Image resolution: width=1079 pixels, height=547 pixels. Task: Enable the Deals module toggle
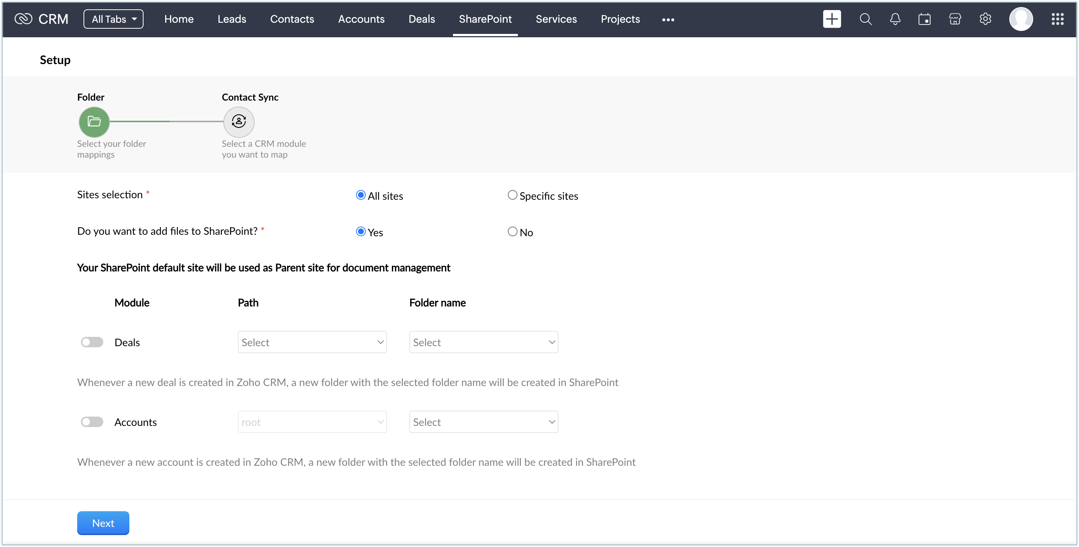(92, 342)
